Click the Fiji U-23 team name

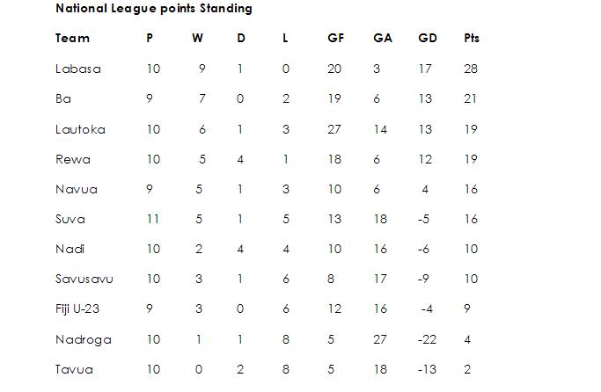pos(77,309)
